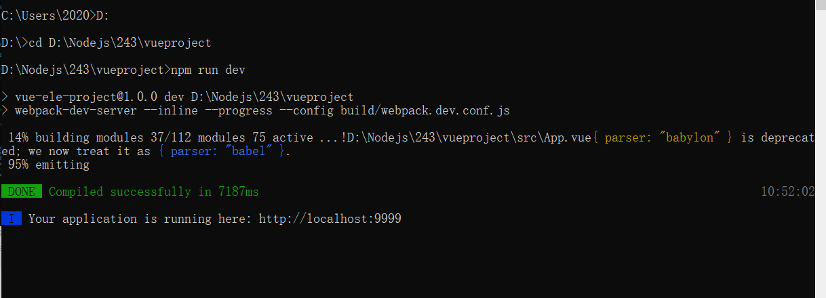
Task: Click the '95% emitting' progress line
Action: (49, 165)
